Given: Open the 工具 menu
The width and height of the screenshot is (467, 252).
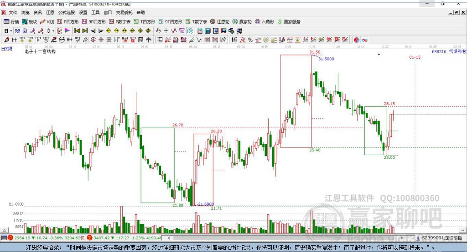Looking at the screenshot, I should (x=95, y=12).
